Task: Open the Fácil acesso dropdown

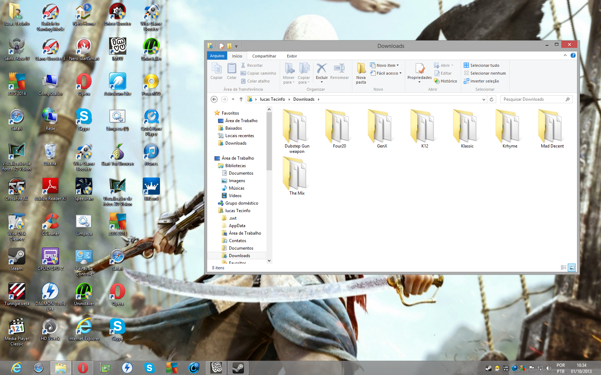Action: click(x=386, y=73)
